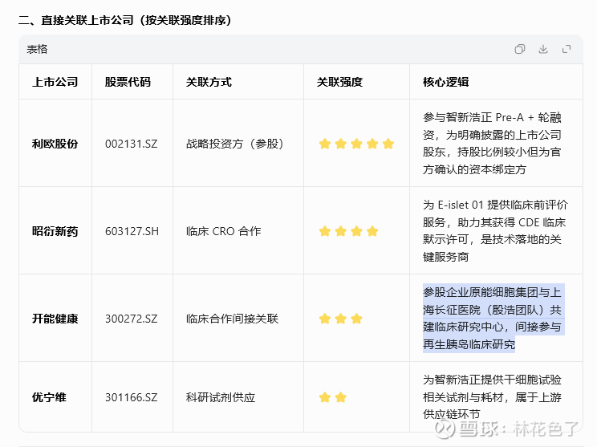Click the highlighted 开能健康 core logic text

[493, 318]
